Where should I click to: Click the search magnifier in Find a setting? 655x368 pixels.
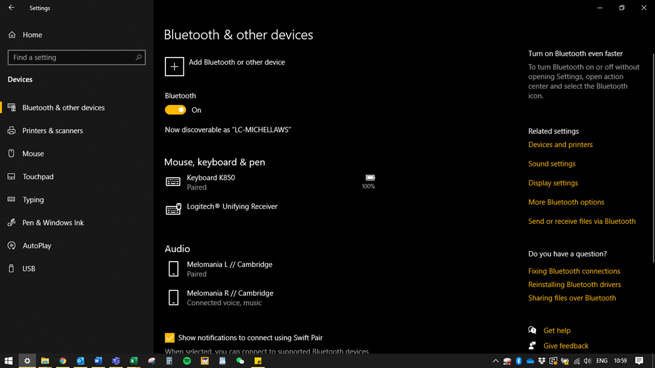[x=138, y=58]
